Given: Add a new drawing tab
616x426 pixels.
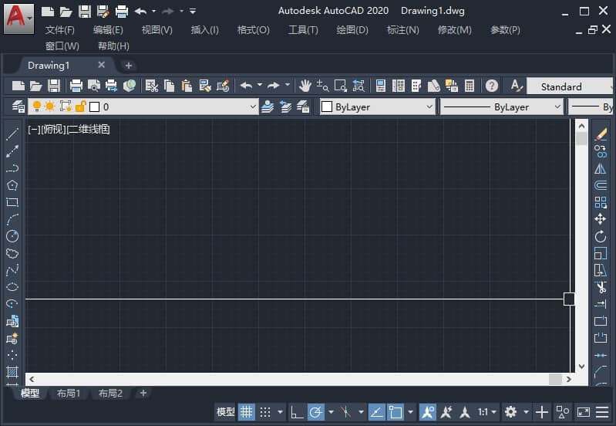Looking at the screenshot, I should (128, 66).
